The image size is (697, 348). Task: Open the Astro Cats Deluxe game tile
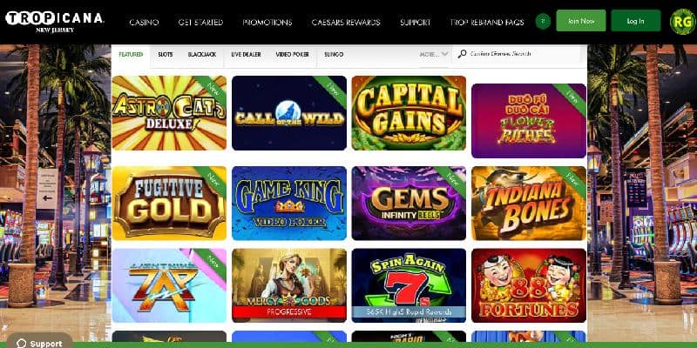169,113
